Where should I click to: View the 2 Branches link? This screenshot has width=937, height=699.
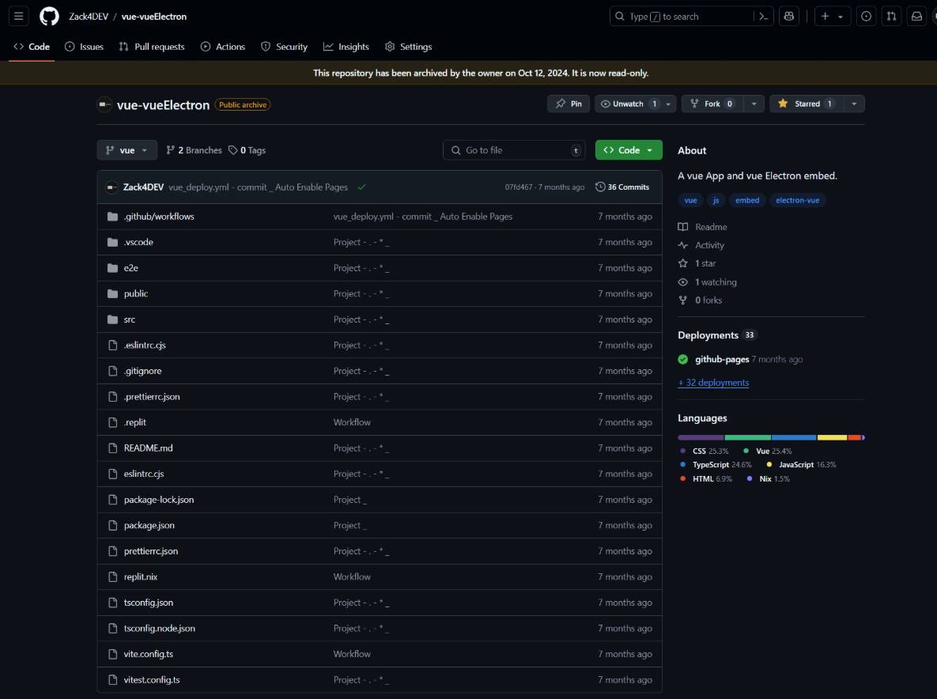click(195, 150)
